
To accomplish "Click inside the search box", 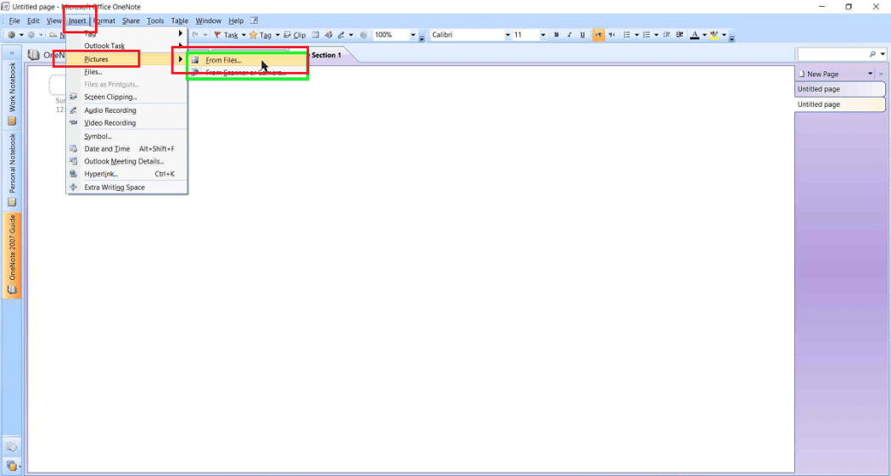I will [x=832, y=54].
